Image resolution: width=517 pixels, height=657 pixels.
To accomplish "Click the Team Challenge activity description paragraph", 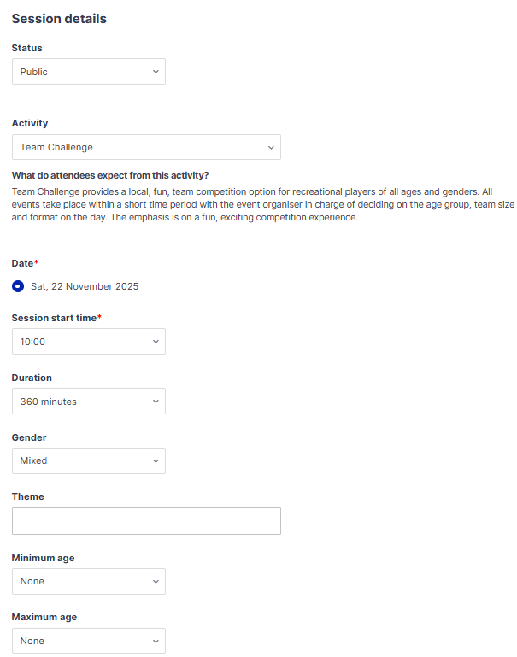I will click(x=256, y=204).
